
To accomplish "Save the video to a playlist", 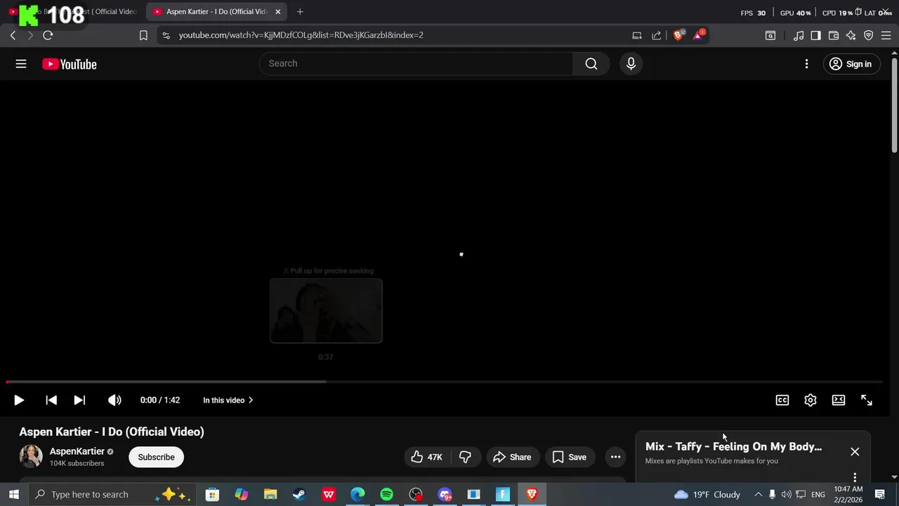I will tap(570, 457).
